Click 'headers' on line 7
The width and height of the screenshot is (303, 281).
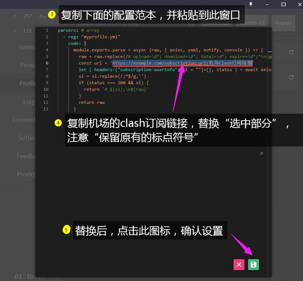(x=103, y=70)
